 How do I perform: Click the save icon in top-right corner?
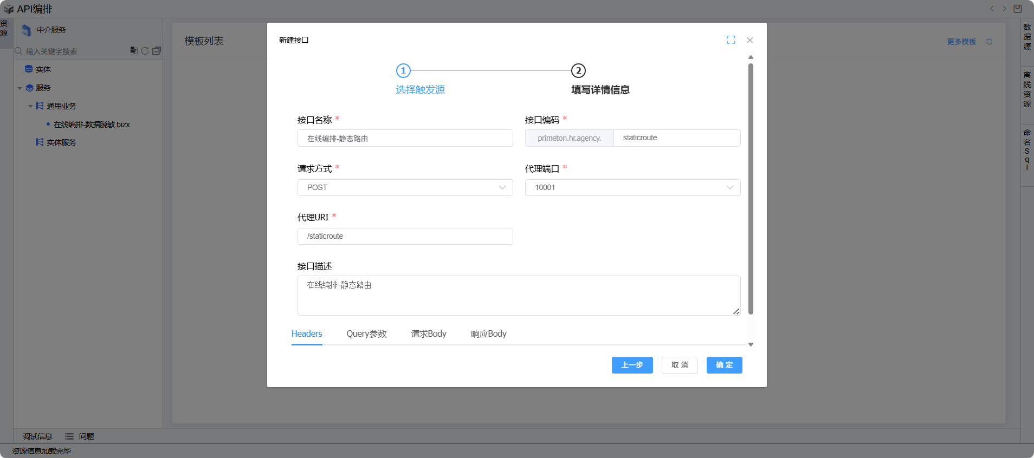1017,9
